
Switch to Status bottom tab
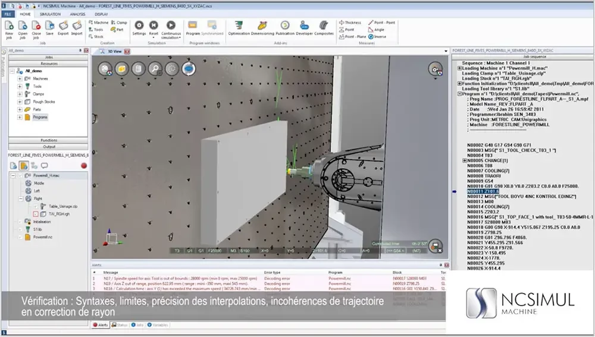pos(120,325)
